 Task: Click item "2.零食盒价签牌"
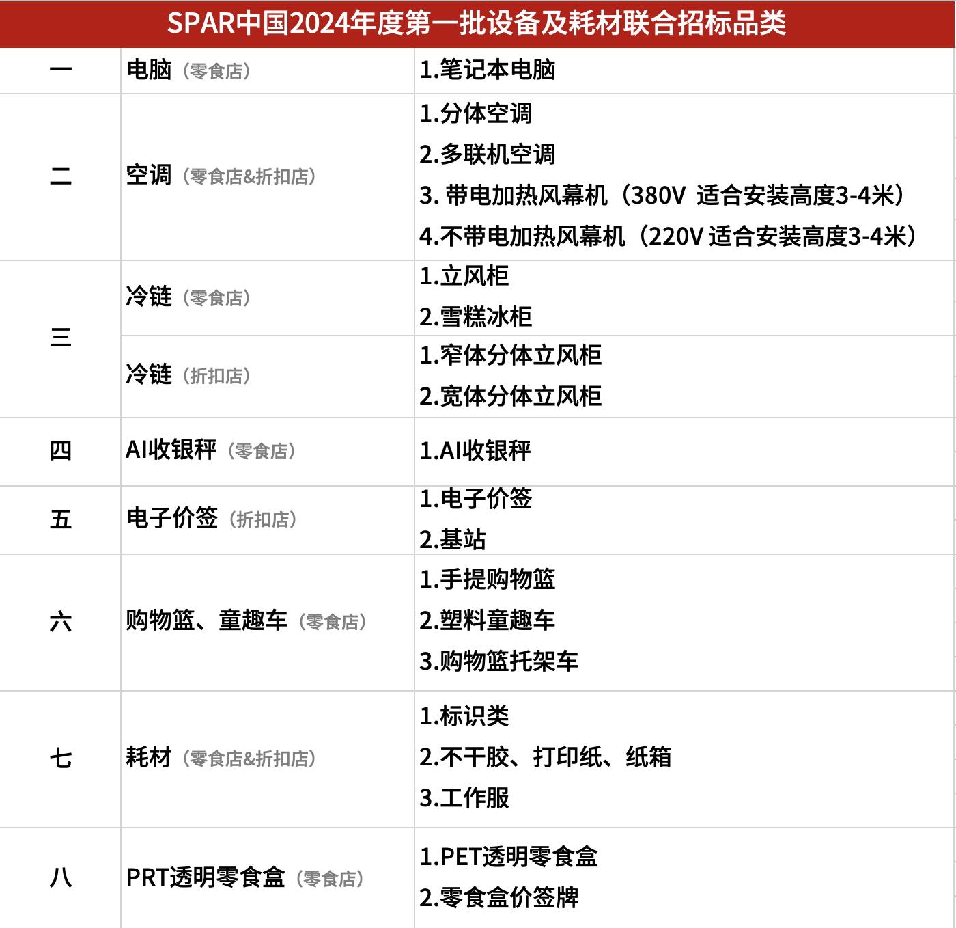[499, 898]
